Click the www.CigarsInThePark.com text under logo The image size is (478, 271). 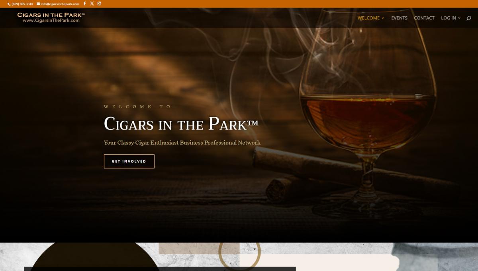51,20
